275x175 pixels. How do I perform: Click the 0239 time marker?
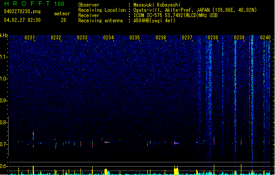pos(239,38)
